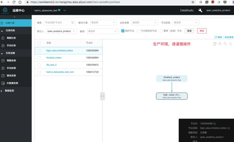Click the search magnifier icon in node search
Viewport: 234px width, 142px height.
[x=72, y=23]
